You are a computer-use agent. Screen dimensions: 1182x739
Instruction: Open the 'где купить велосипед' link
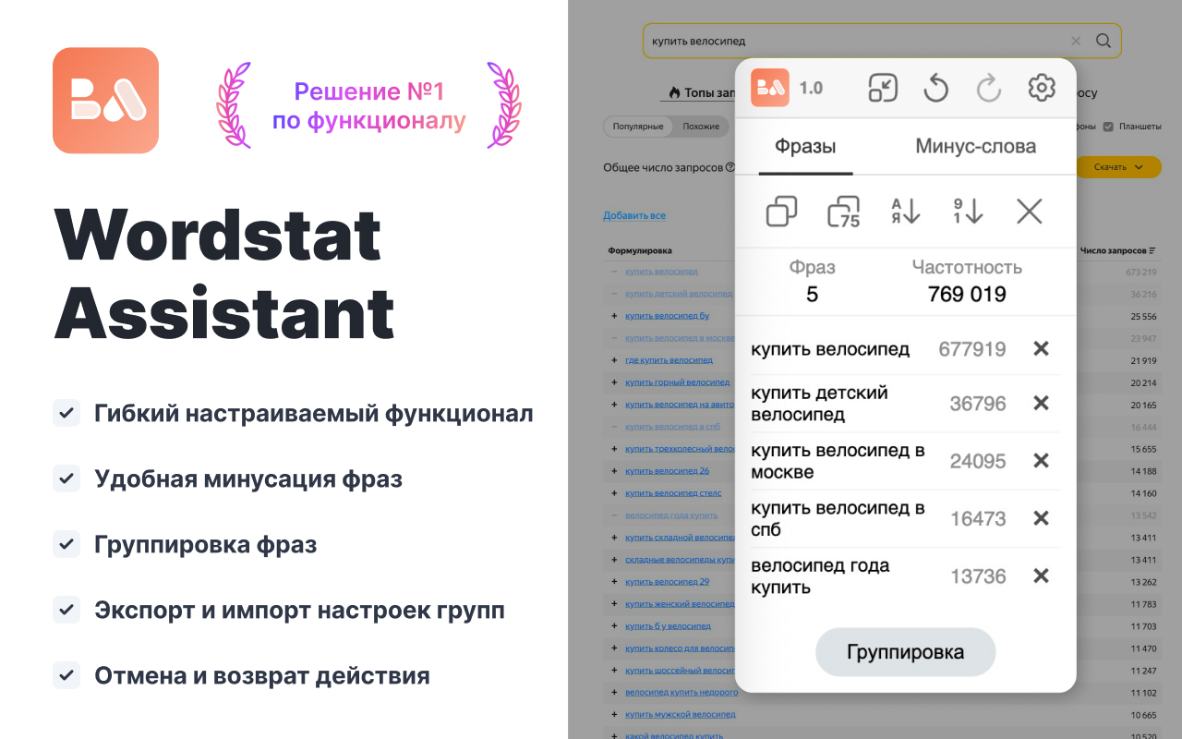point(669,359)
